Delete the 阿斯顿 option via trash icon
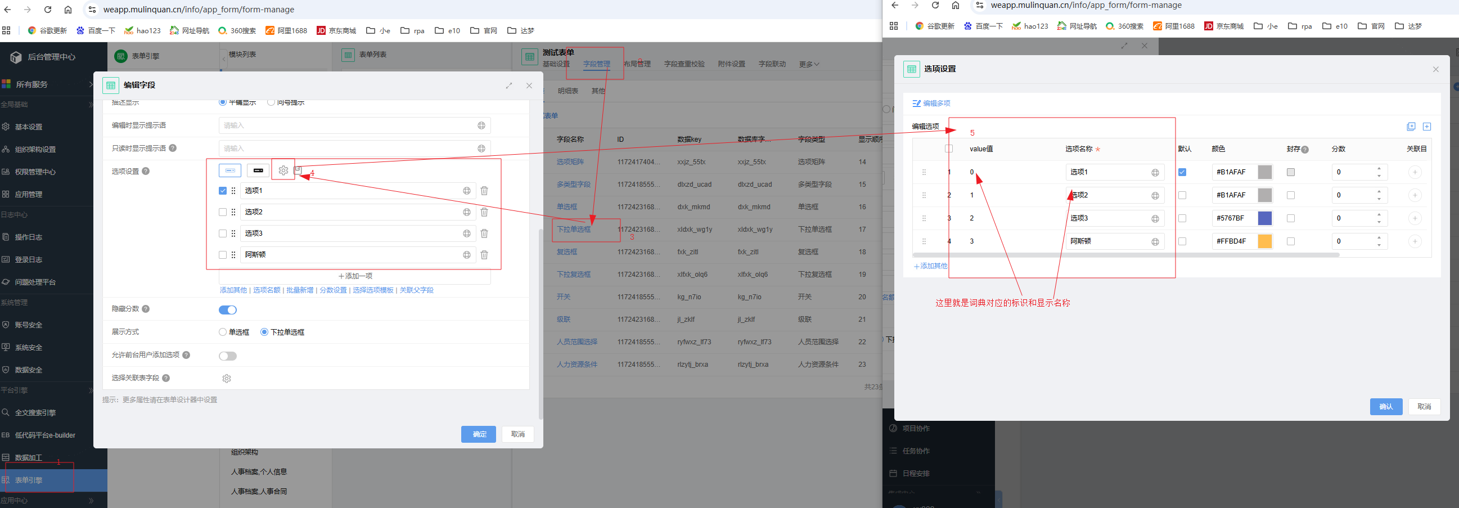This screenshot has width=1459, height=508. coord(484,255)
